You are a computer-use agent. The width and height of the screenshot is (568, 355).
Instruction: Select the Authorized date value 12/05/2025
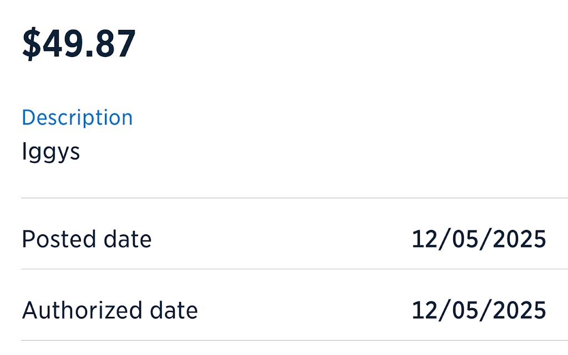pos(479,310)
